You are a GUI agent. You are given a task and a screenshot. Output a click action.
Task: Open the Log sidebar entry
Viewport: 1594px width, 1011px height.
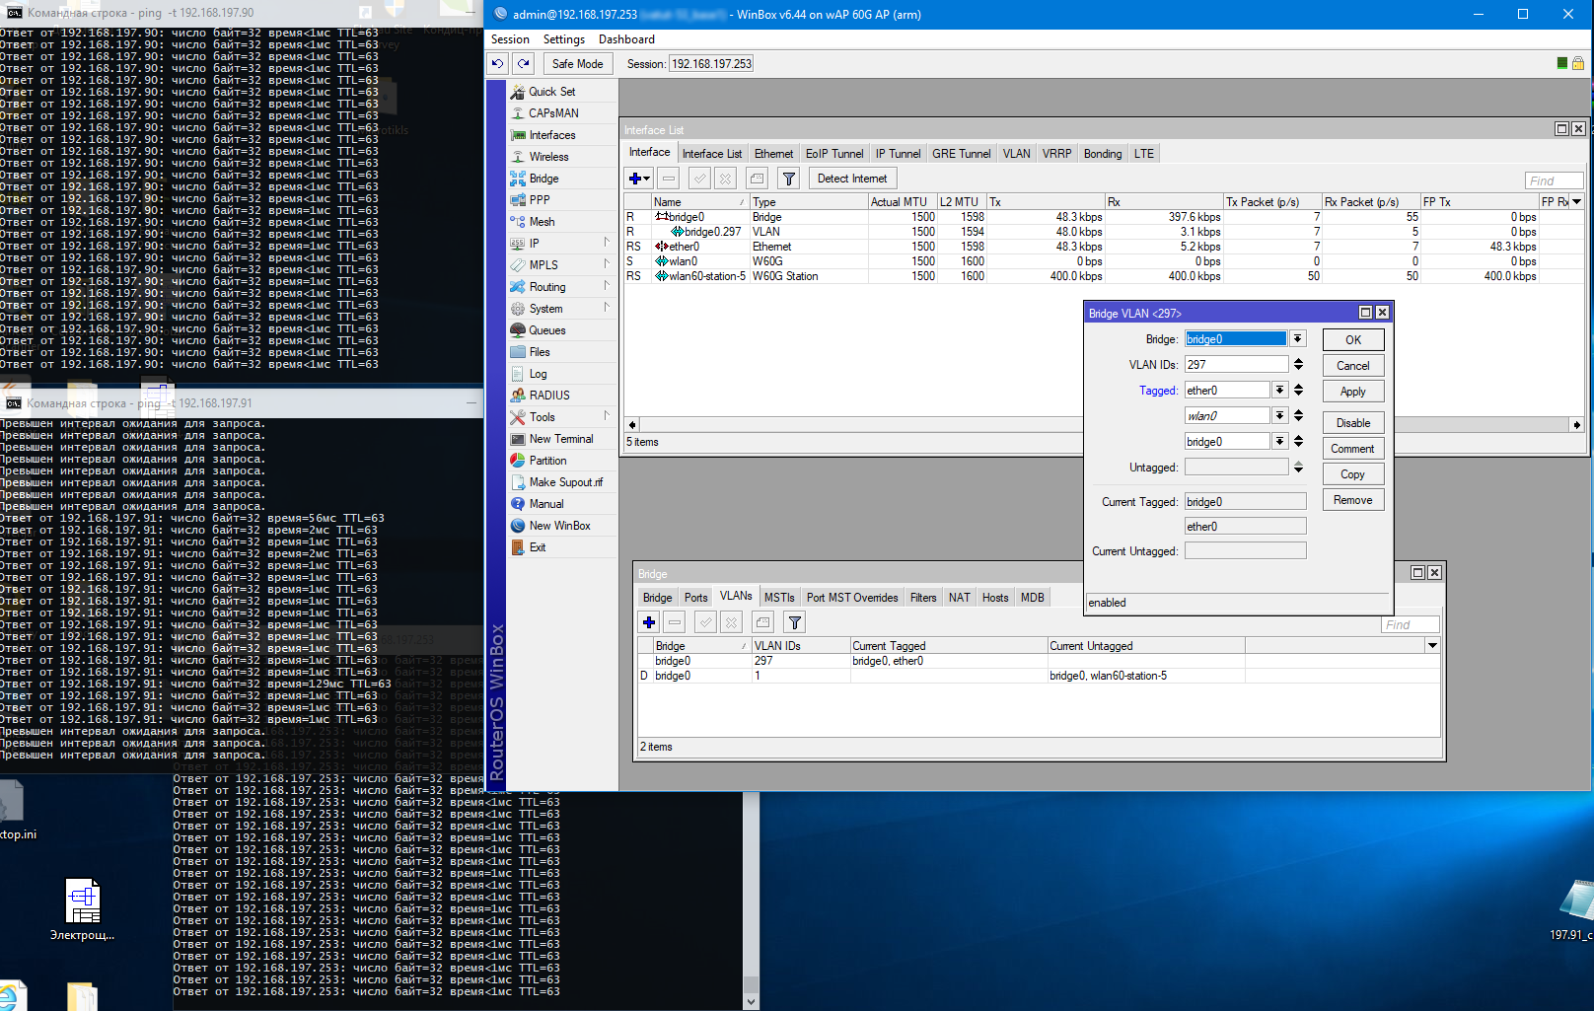pyautogui.click(x=538, y=374)
